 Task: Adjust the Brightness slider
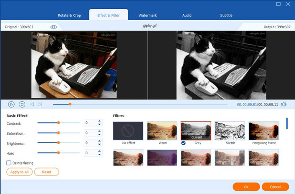(59, 143)
